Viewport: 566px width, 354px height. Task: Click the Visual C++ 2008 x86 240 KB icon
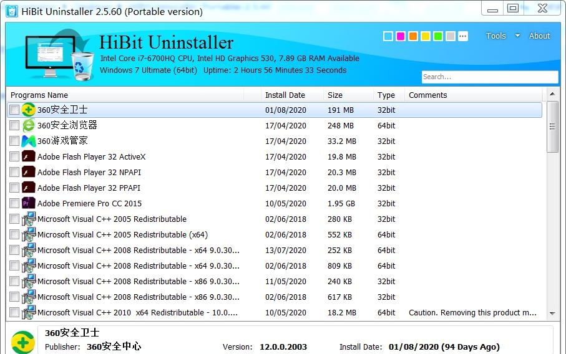[28, 281]
